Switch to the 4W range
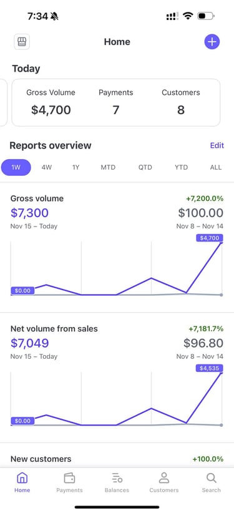The width and height of the screenshot is (234, 513). [x=46, y=167]
